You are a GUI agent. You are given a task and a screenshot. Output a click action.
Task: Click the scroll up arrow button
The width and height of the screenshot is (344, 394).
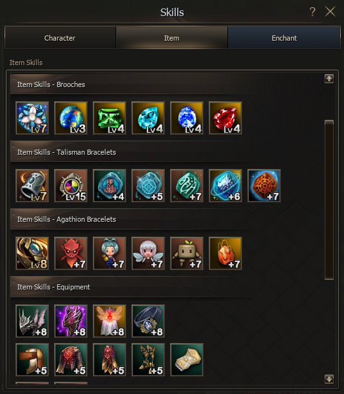coord(329,79)
